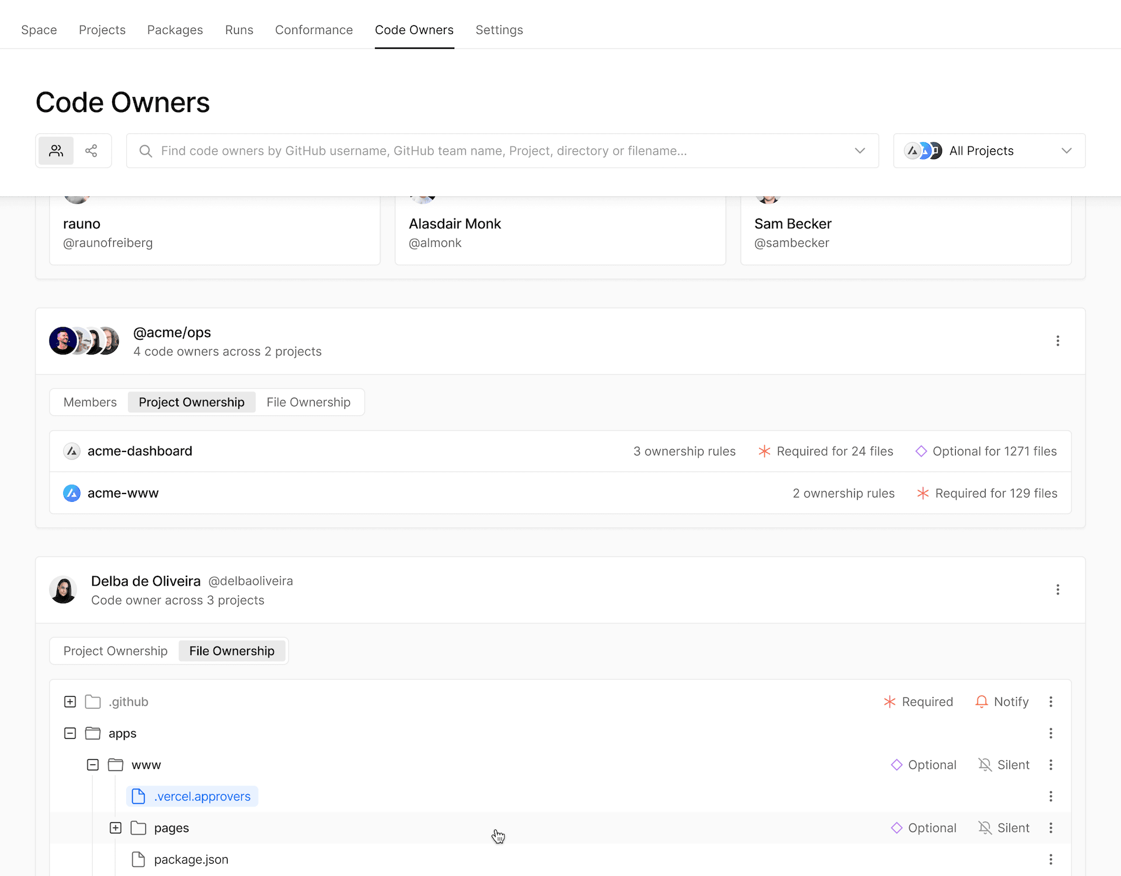The image size is (1121, 876).
Task: Click the search input field
Action: pos(502,150)
